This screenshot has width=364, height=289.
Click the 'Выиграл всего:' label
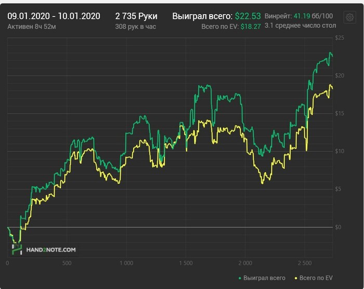point(202,16)
